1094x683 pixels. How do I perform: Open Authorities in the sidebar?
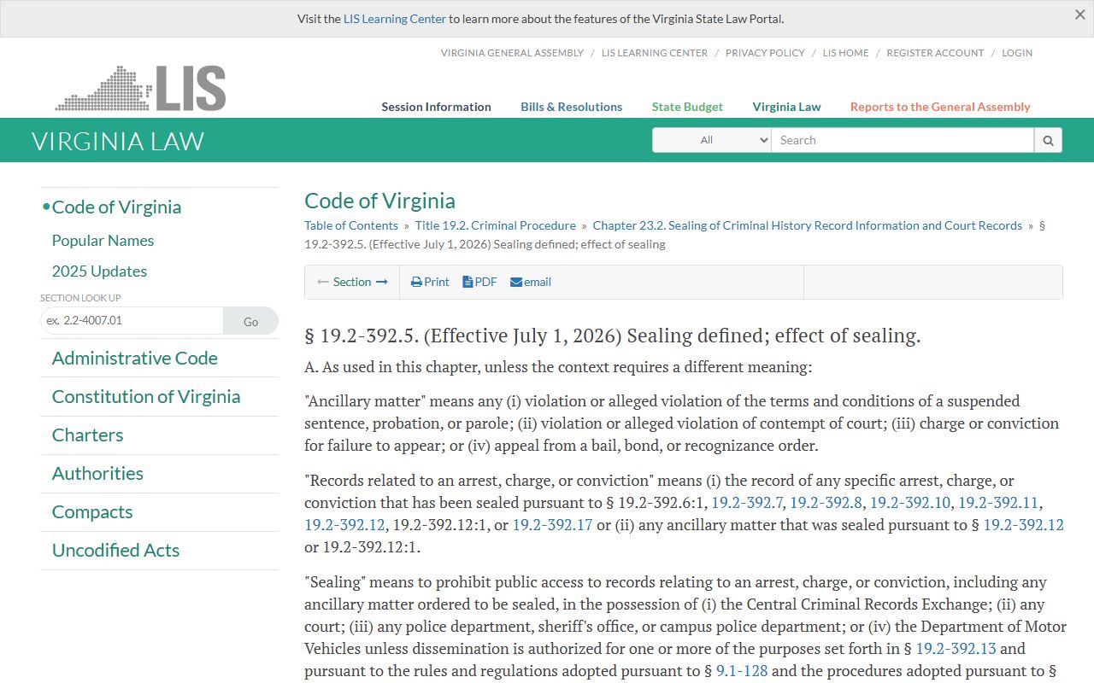[x=97, y=474]
